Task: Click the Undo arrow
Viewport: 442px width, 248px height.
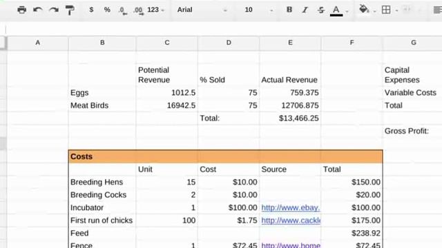Action: tap(38, 10)
